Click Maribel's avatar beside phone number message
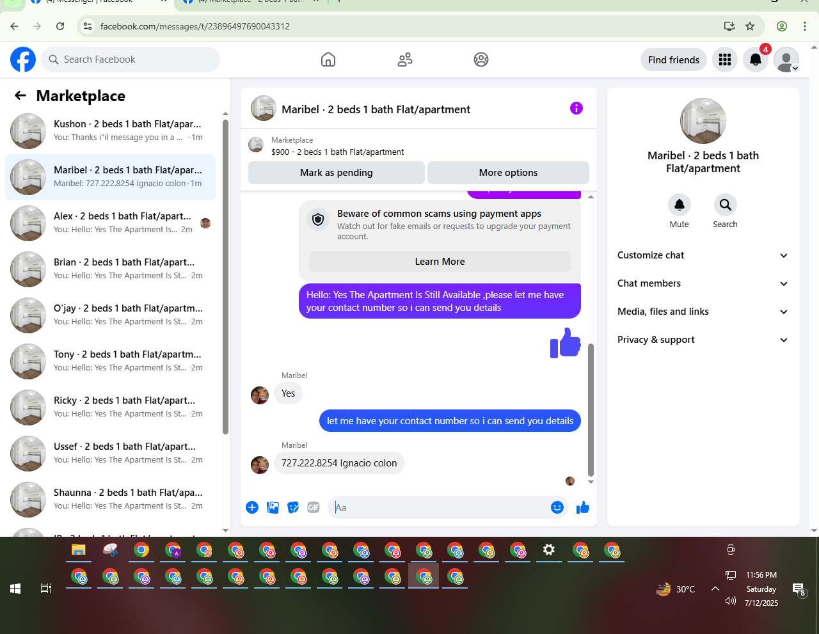819x634 pixels. [260, 465]
